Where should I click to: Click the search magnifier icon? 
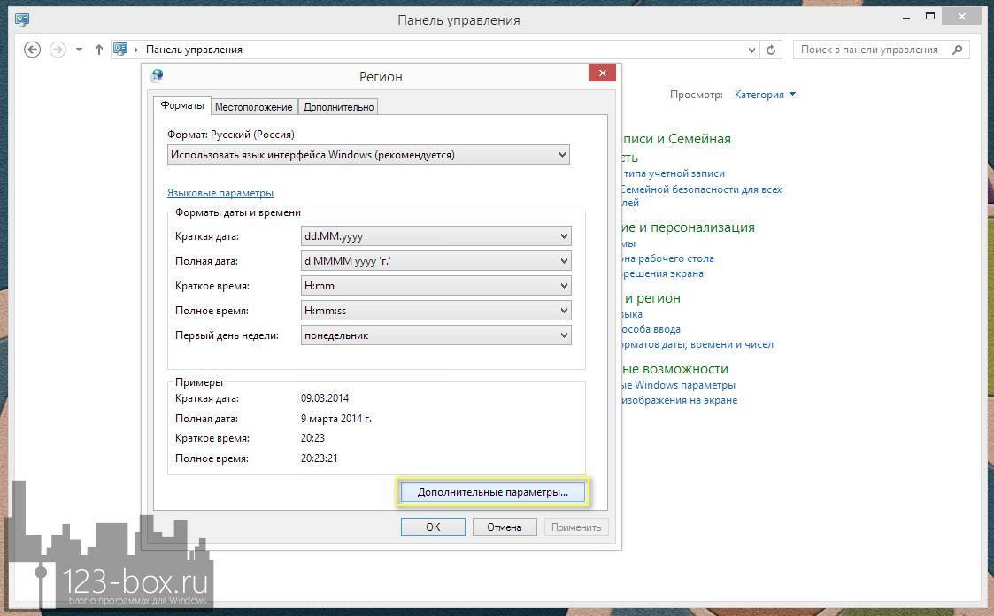(x=957, y=50)
